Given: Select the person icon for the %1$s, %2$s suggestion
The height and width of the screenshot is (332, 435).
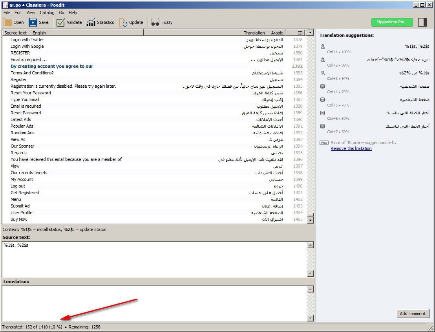Looking at the screenshot, I should tap(322, 47).
